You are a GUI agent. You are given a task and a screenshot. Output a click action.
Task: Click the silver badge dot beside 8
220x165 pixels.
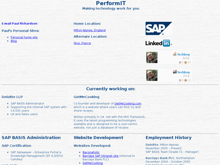click(x=180, y=81)
